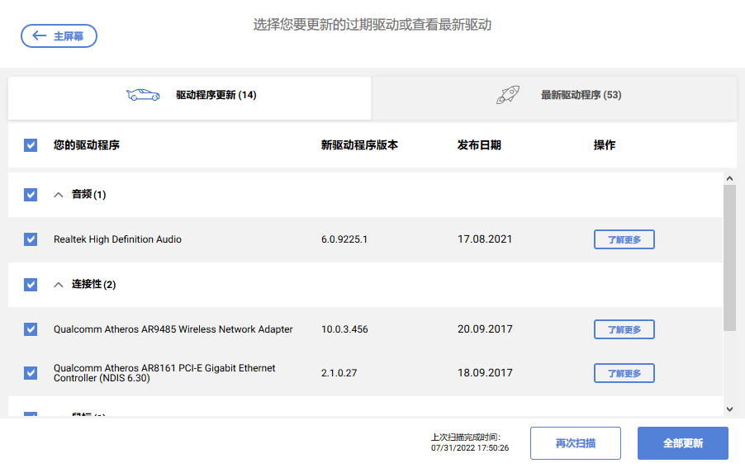Click the 您的驱动程序 column header
The image size is (745, 468).
(87, 145)
